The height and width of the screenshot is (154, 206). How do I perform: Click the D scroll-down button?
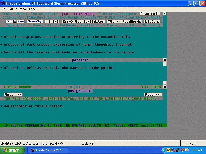pyautogui.click(x=165, y=87)
